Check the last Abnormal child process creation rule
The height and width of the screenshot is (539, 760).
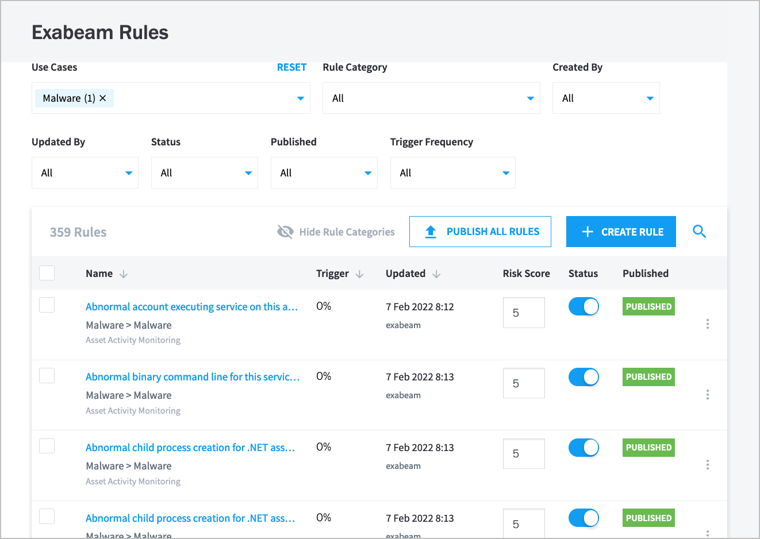[47, 516]
